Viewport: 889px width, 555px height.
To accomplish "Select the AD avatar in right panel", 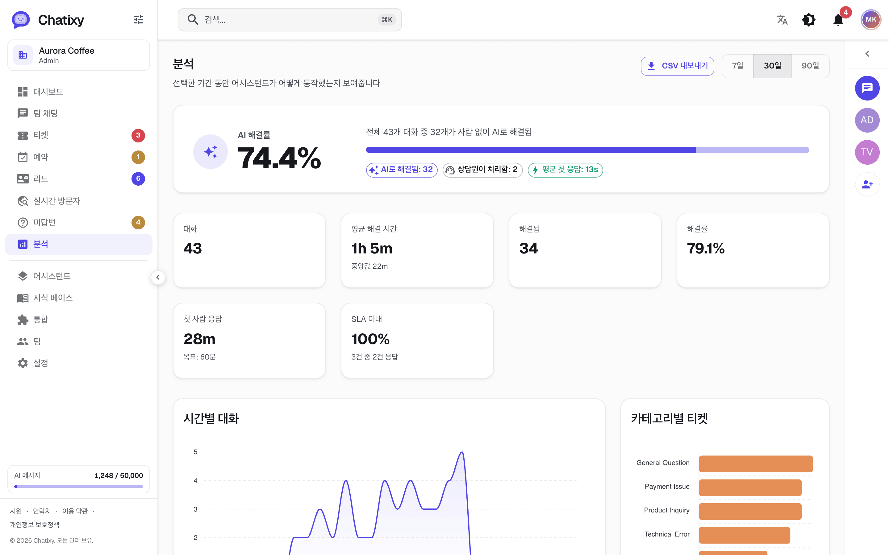I will click(867, 120).
